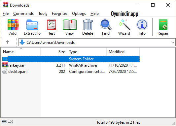Show archive Info icon
This screenshot has width=176, height=126.
tap(142, 25)
